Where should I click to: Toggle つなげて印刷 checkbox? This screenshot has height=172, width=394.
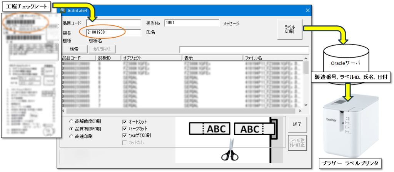[x=124, y=136]
